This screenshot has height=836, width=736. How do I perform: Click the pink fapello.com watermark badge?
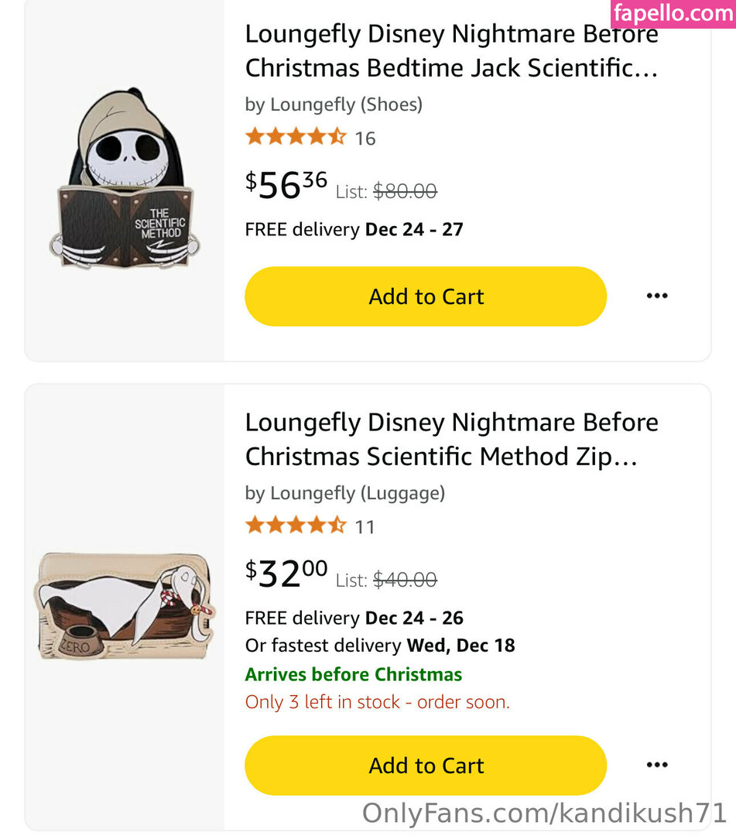(673, 14)
